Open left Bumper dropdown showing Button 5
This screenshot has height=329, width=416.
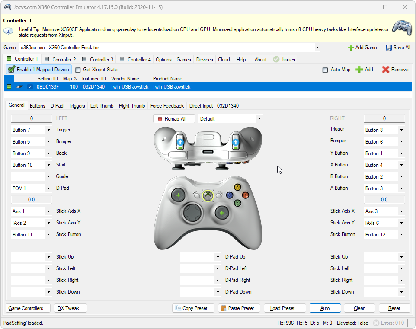click(x=48, y=142)
